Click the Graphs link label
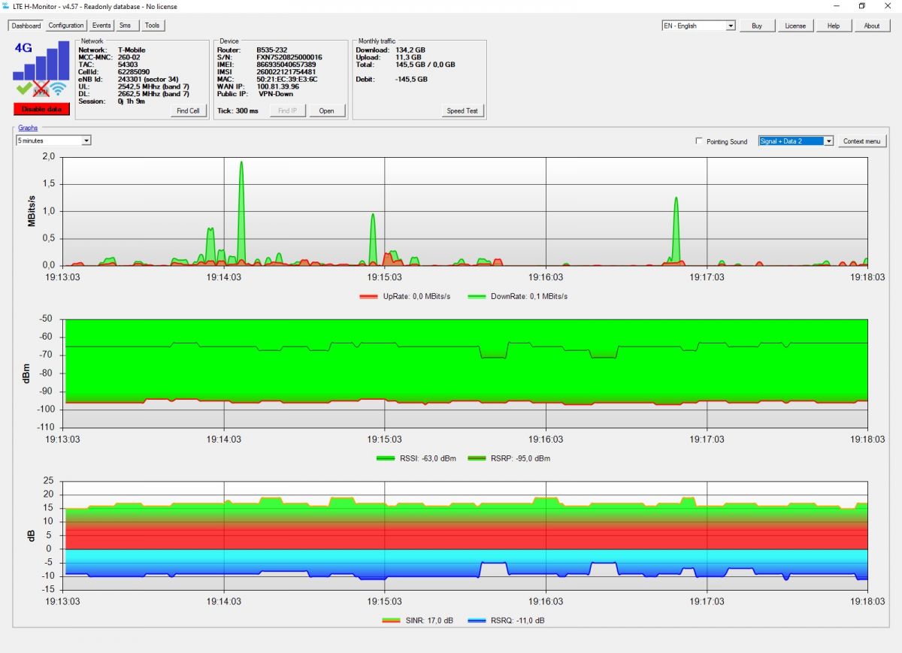The image size is (902, 653). pos(28,128)
